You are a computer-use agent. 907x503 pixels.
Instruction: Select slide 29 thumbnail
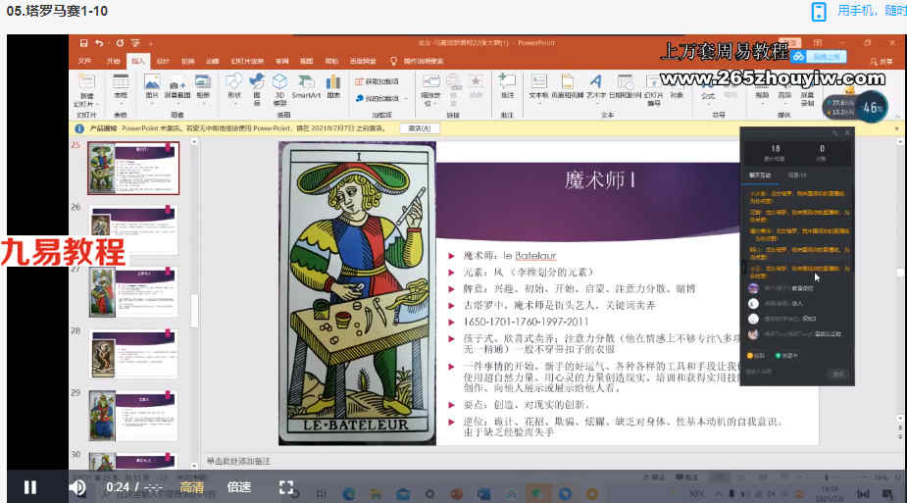click(133, 416)
